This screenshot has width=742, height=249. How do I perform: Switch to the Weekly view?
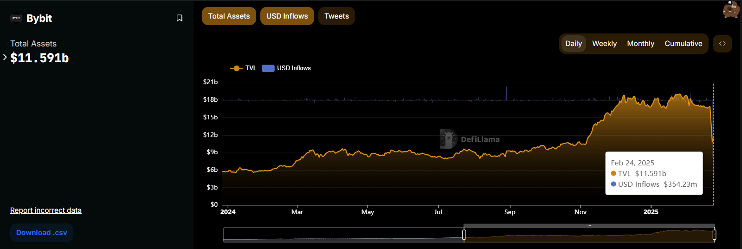click(604, 44)
